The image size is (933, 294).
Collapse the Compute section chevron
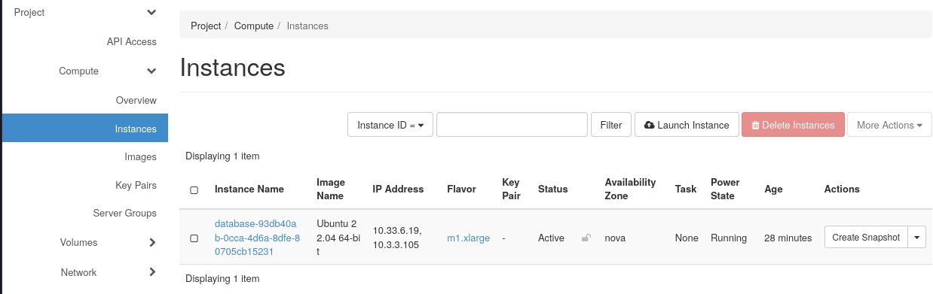151,71
